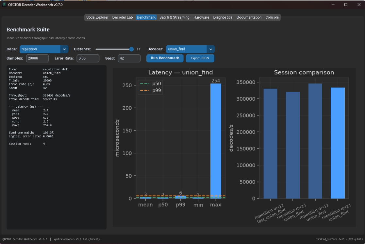The width and height of the screenshot is (365, 244).
Task: Focus the Error Rate input field
Action: [88, 58]
